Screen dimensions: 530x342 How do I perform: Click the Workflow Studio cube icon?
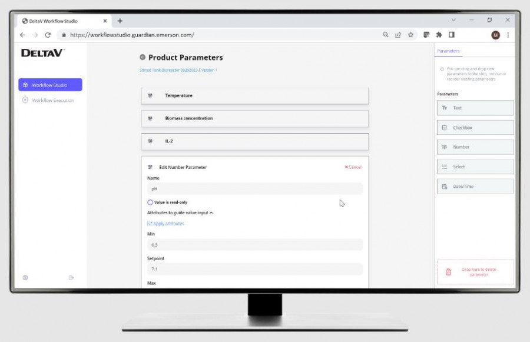(25, 85)
